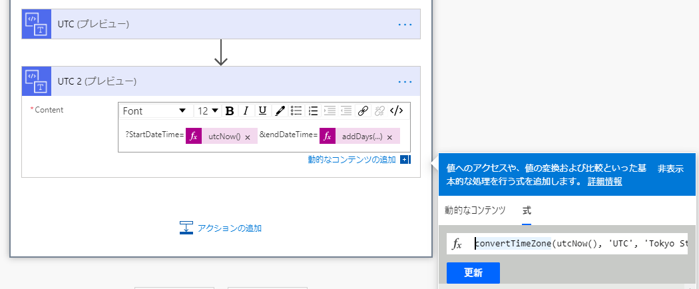Click the 更新 button
The width and height of the screenshot is (699, 289).
pyautogui.click(x=473, y=273)
